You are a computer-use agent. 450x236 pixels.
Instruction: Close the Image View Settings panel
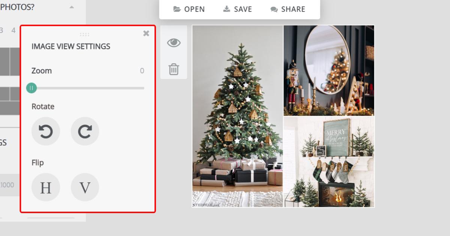pyautogui.click(x=146, y=33)
